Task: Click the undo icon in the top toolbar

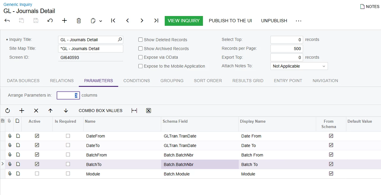Action: 50,21
